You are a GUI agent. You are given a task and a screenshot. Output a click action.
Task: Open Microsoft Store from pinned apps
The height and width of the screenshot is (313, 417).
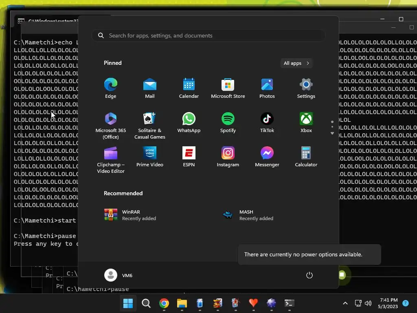click(x=228, y=88)
